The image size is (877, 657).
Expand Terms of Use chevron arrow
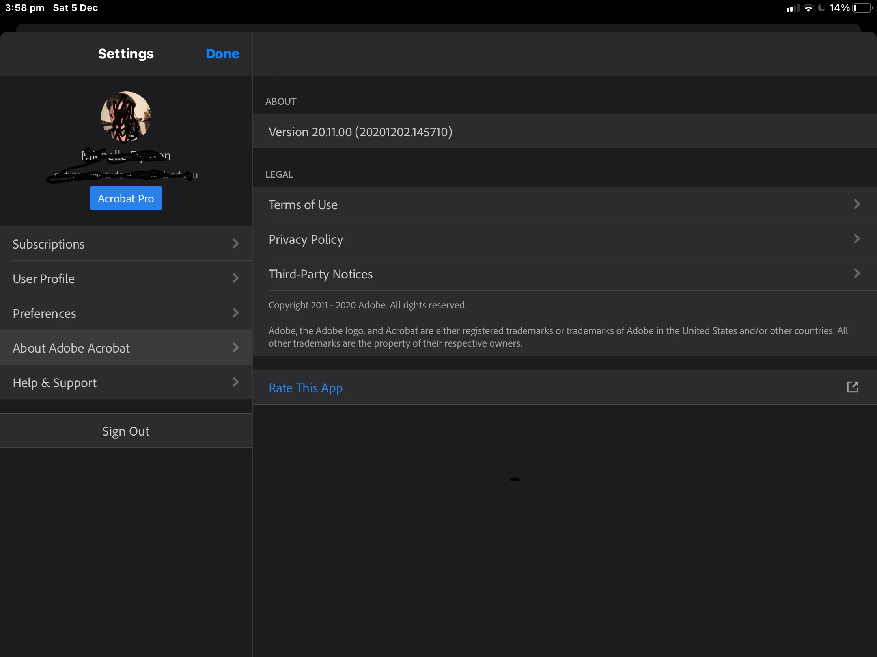(856, 204)
